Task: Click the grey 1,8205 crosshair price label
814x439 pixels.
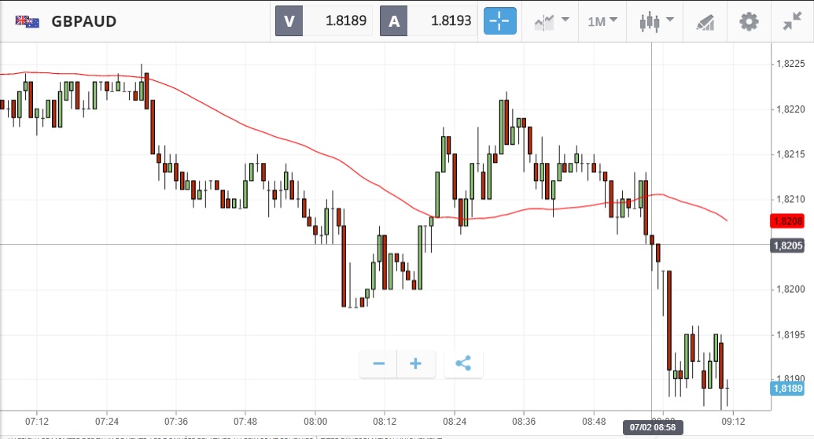Action: [786, 246]
